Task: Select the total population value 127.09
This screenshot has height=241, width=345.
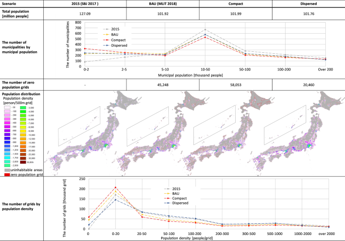Action: 85,14
